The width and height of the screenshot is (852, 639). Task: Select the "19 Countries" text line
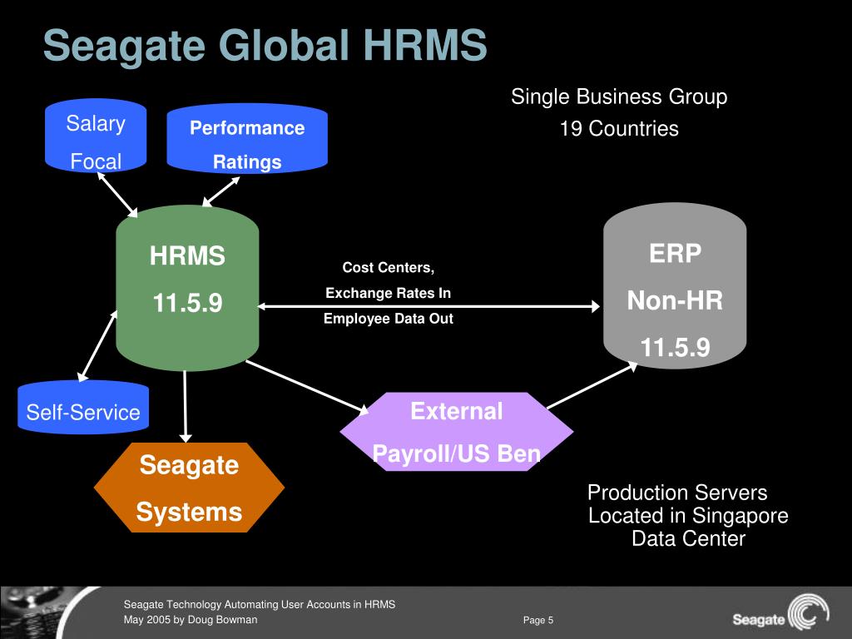pos(619,129)
